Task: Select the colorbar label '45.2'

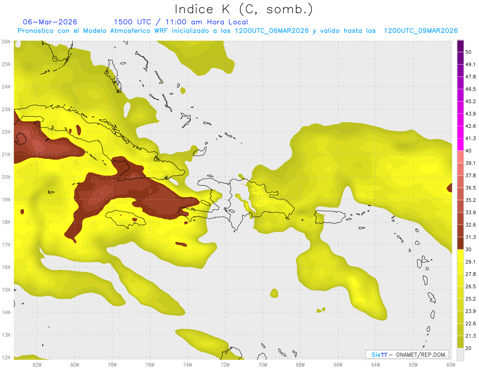Action: [x=471, y=101]
